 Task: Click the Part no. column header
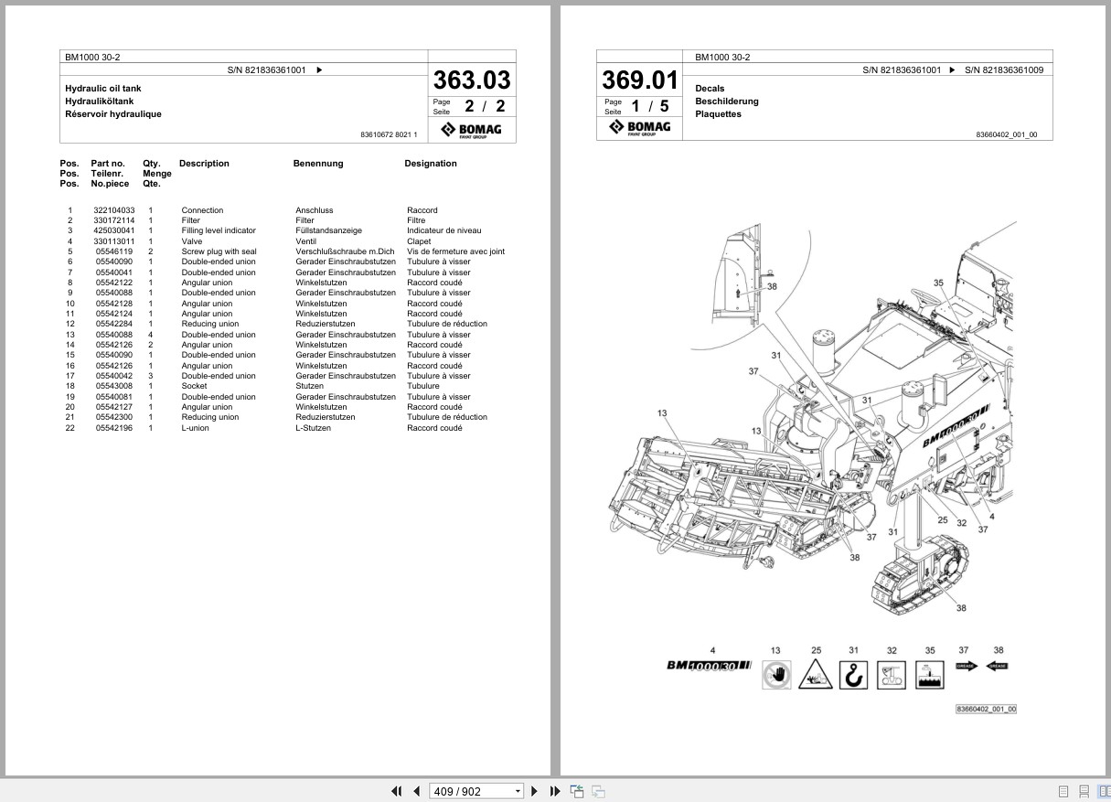[x=108, y=164]
